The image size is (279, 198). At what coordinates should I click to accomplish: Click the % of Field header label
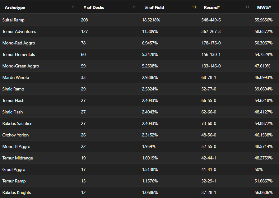coord(154,7)
